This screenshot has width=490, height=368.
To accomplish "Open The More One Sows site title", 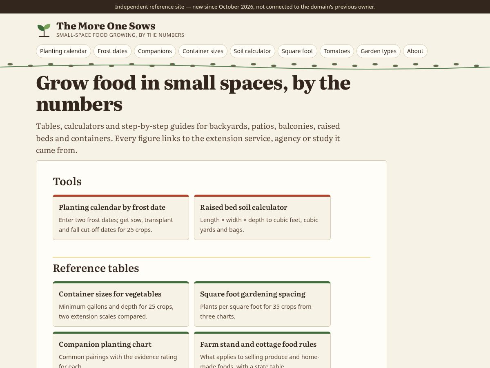I will click(x=106, y=26).
